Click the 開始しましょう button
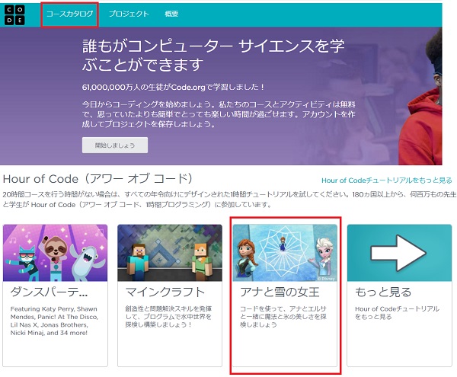 click(x=115, y=145)
